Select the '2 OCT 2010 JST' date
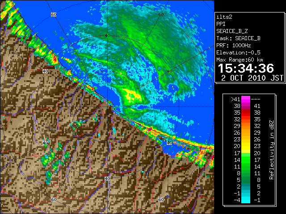The height and width of the screenshot is (214, 286). click(x=252, y=78)
